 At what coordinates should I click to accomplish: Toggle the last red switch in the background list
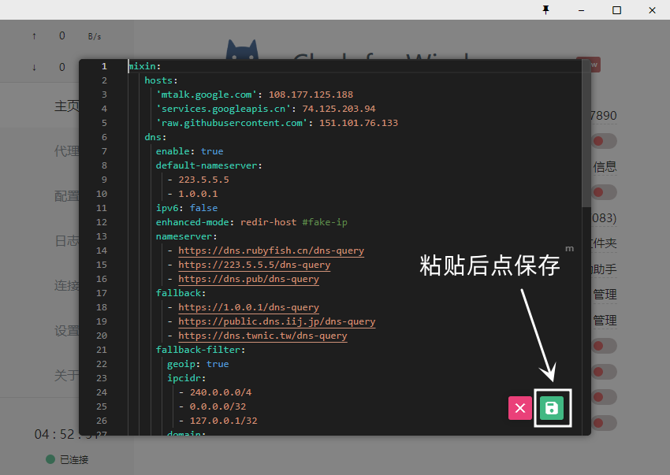click(605, 423)
